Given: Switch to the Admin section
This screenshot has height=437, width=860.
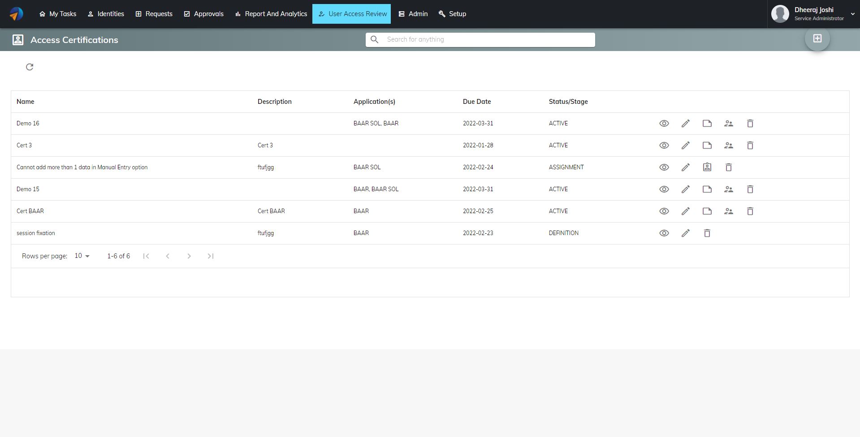Looking at the screenshot, I should click(413, 14).
